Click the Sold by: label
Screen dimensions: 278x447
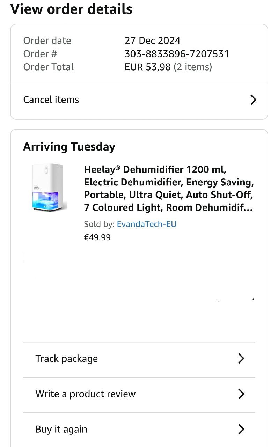click(99, 224)
